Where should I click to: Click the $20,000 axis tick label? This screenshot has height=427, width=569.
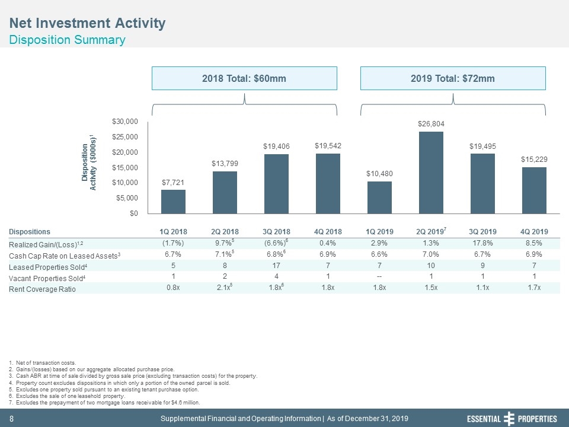coord(125,152)
